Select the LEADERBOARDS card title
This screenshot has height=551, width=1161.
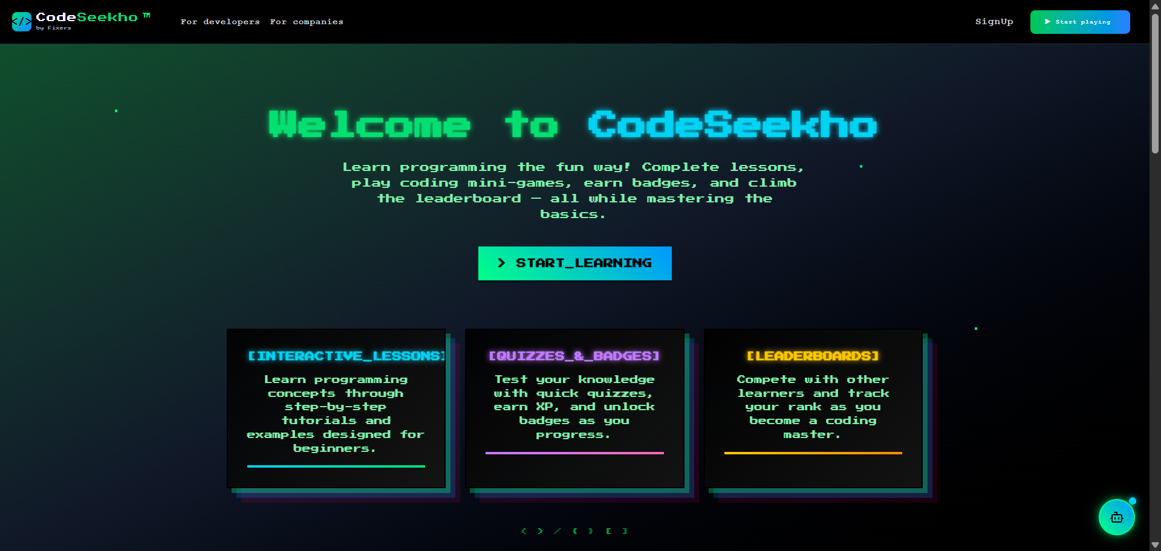coord(813,356)
